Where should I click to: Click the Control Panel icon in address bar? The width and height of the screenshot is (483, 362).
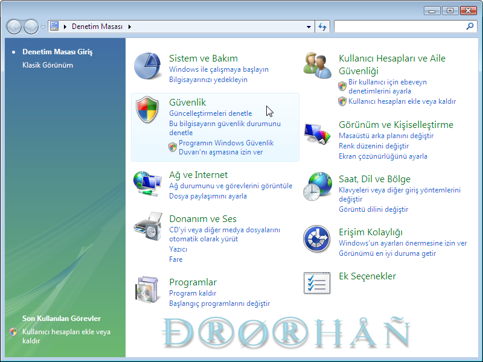coord(54,26)
